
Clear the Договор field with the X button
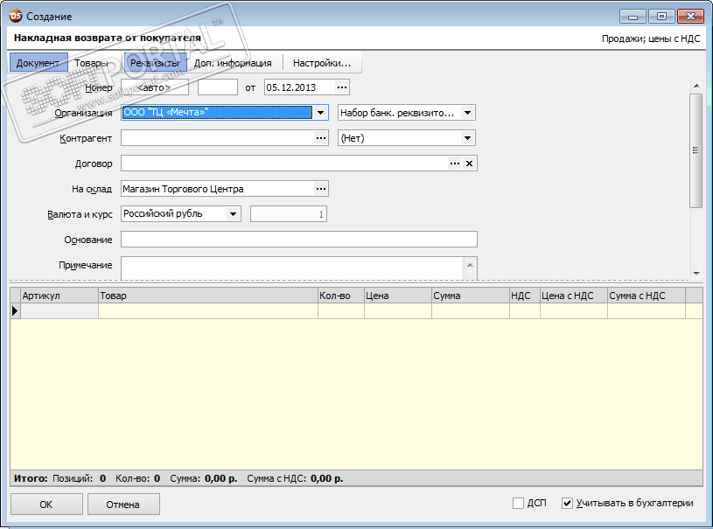[x=469, y=164]
